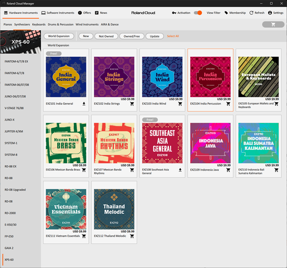Add EXZ102 India Strings to cart
287x268 pixels.
click(x=132, y=104)
